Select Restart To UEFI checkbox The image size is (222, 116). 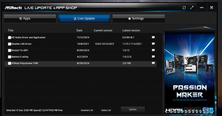point(9,51)
